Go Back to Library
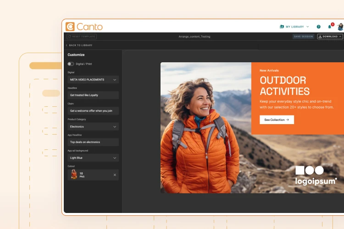The width and height of the screenshot is (344, 229). pos(79,45)
